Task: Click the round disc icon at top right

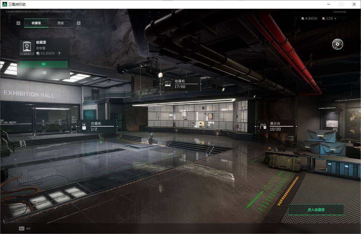Action: [337, 44]
